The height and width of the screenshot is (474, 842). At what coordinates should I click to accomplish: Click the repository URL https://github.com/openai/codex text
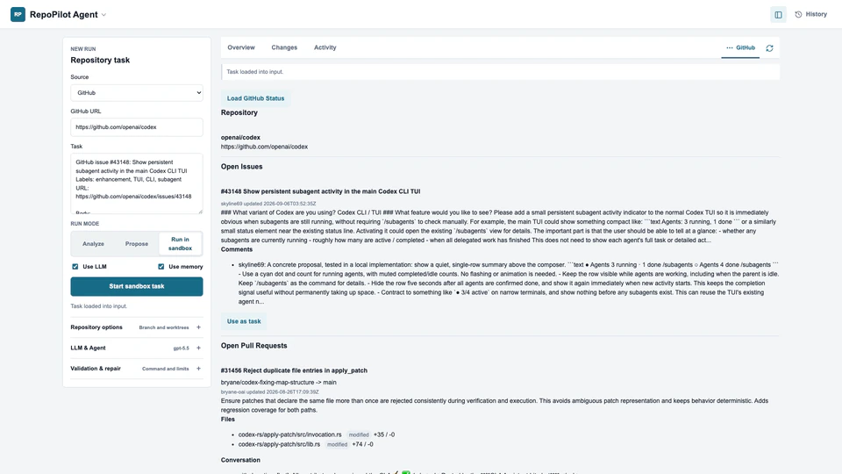[x=264, y=147]
